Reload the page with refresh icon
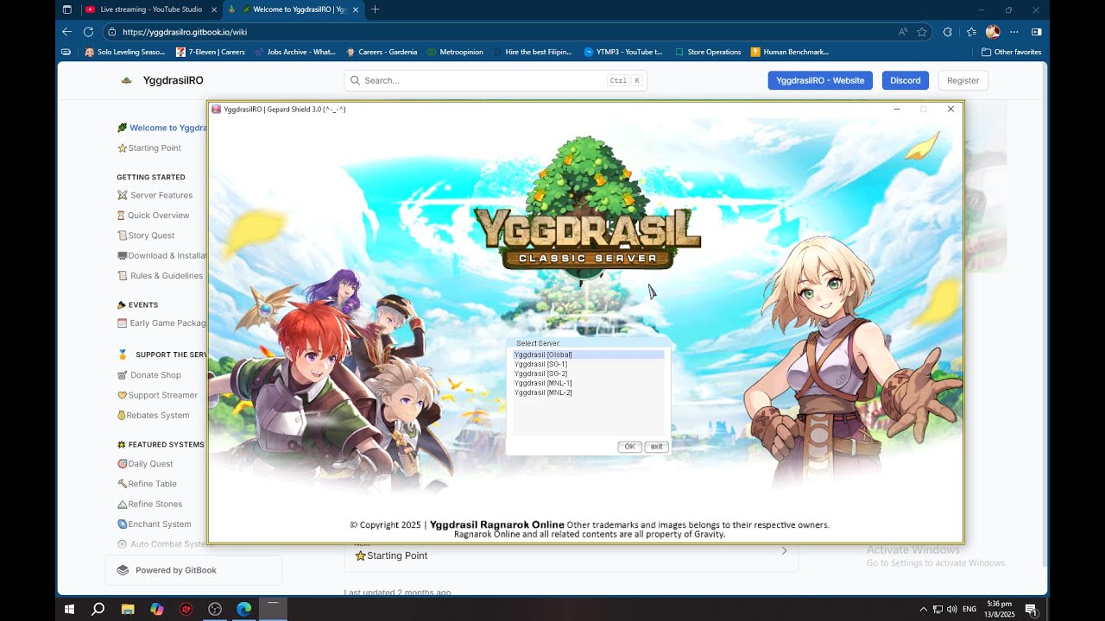Viewport: 1105px width, 621px height. click(x=88, y=32)
